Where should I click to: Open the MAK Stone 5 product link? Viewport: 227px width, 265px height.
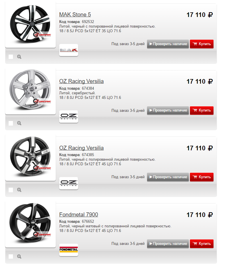75,15
